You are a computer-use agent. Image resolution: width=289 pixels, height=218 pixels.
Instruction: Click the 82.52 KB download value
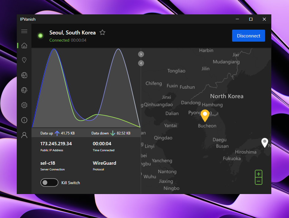[x=123, y=133]
